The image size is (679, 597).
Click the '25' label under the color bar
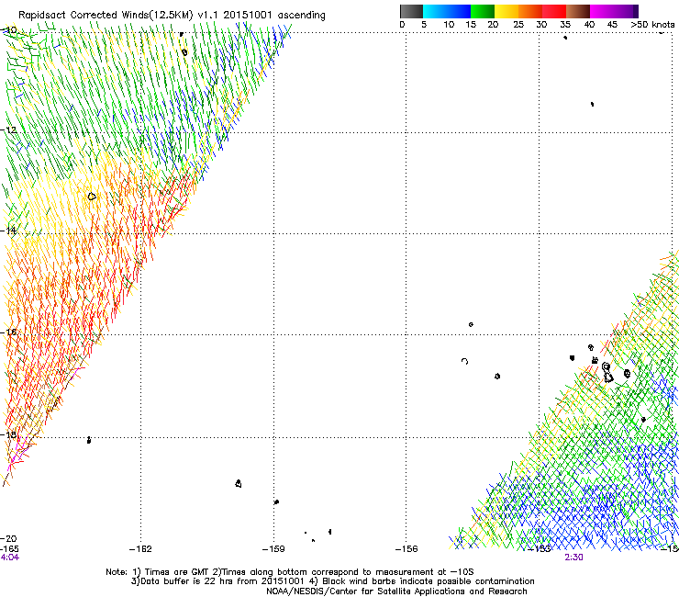pos(518,25)
